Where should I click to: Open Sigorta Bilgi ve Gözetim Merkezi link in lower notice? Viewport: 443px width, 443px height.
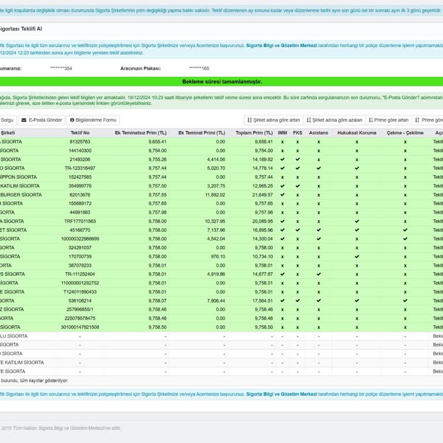pyautogui.click(x=281, y=394)
